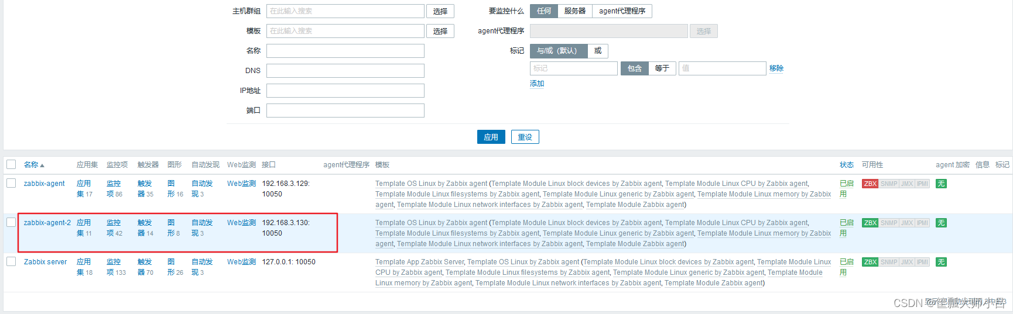The image size is (1013, 314).
Task: Click JMX availability badge in zabbix-agent-2 row
Action: click(907, 223)
